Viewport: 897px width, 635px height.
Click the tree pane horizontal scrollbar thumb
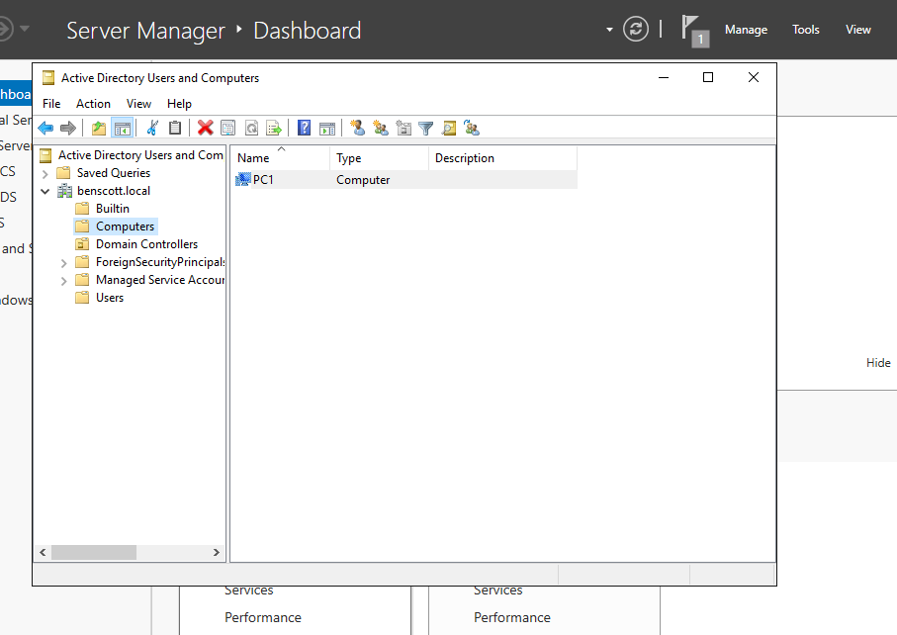[94, 552]
